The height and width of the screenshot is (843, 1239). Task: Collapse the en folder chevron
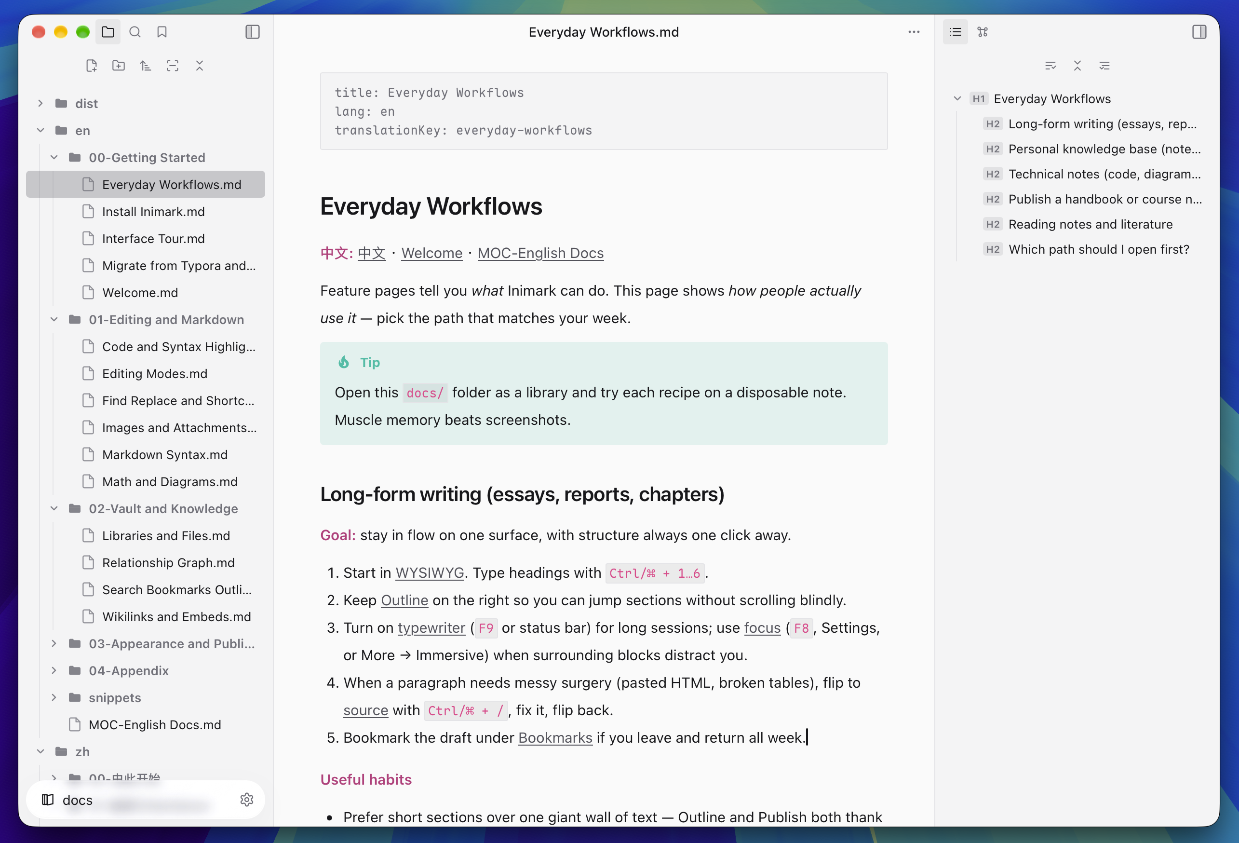point(40,130)
